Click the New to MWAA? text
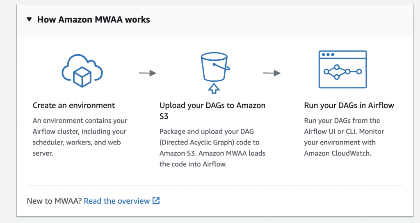Viewport: 420px width, 223px height. [x=54, y=201]
